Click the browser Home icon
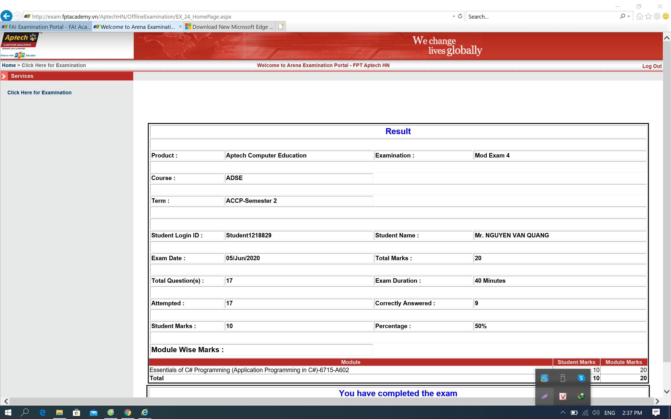671x419 pixels. pyautogui.click(x=640, y=16)
